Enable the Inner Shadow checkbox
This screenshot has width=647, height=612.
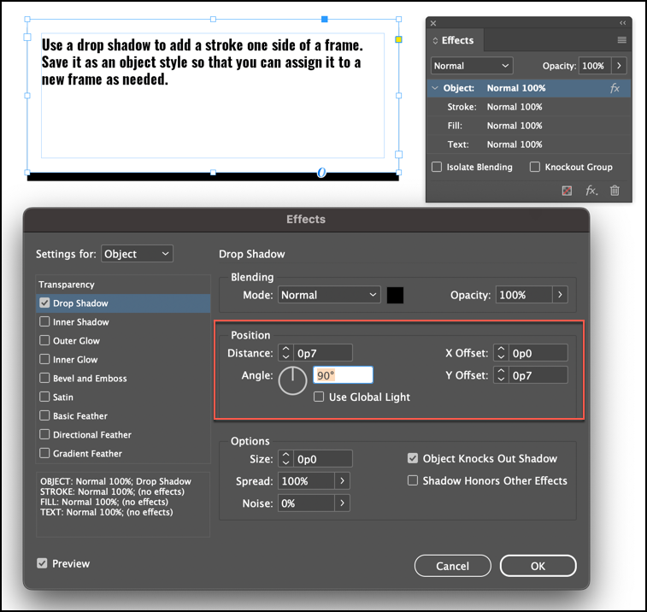click(44, 321)
